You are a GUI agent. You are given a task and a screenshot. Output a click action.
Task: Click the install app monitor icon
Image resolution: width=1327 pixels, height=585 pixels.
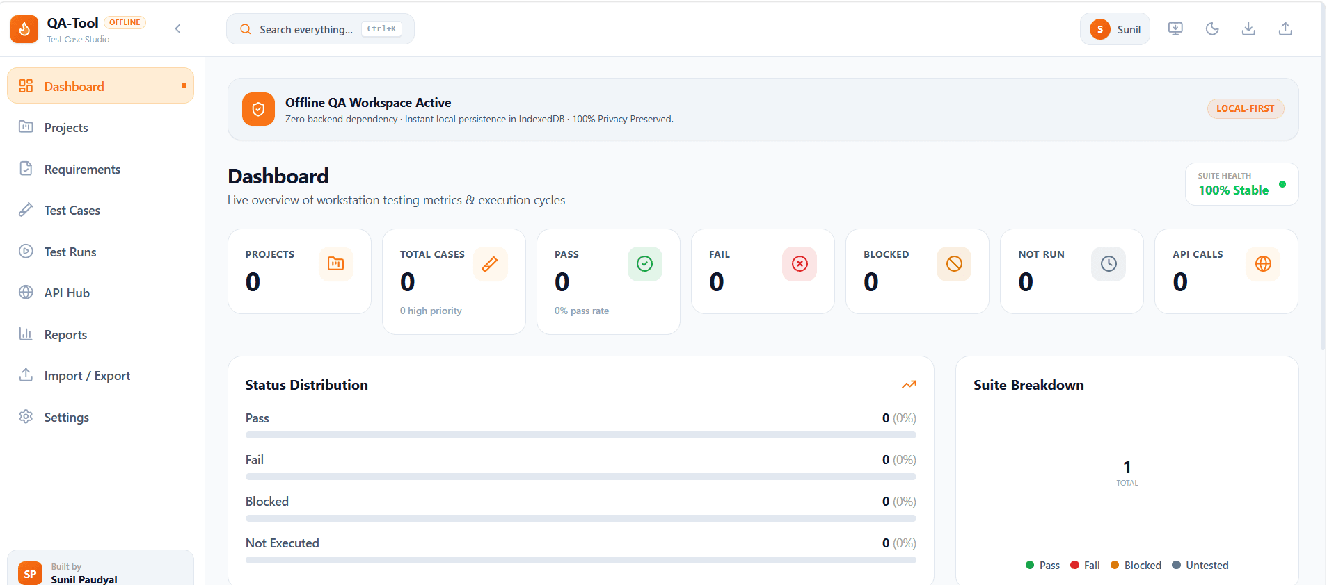[x=1175, y=28]
